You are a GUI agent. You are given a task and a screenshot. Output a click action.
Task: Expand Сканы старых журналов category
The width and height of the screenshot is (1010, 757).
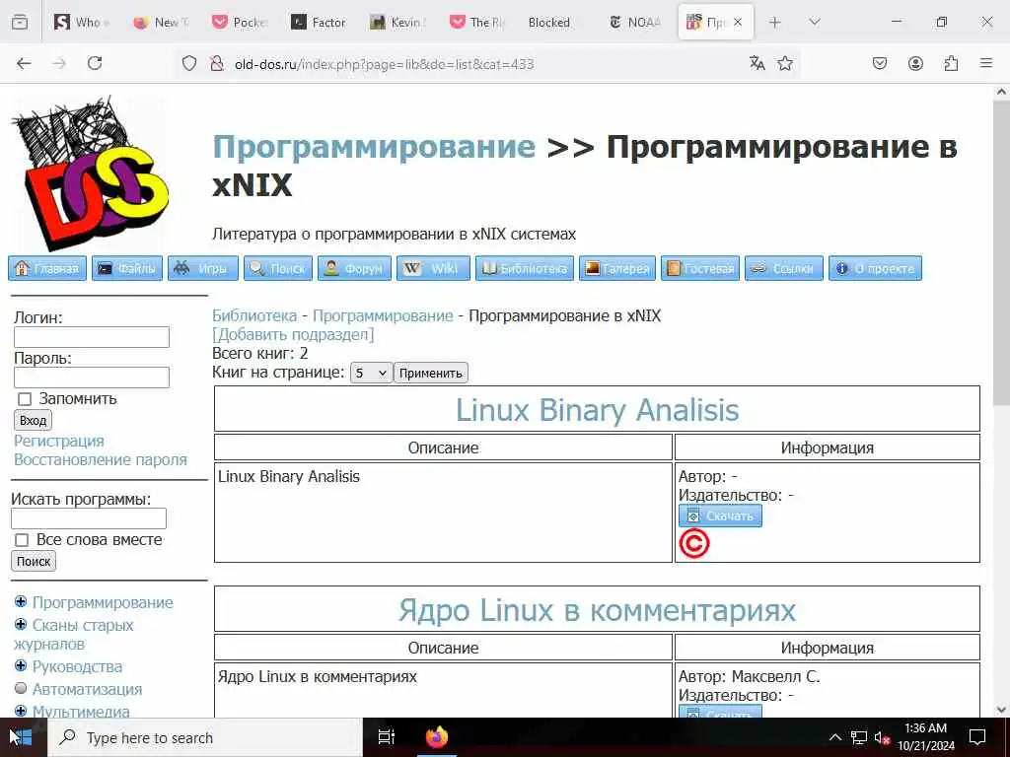coord(21,624)
